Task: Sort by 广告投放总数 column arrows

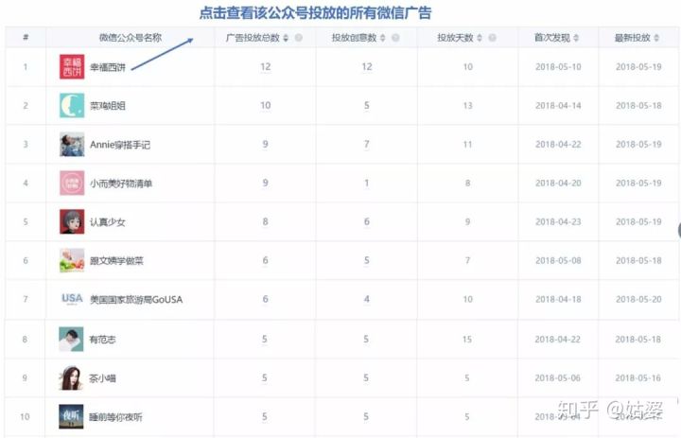Action: click(x=286, y=38)
